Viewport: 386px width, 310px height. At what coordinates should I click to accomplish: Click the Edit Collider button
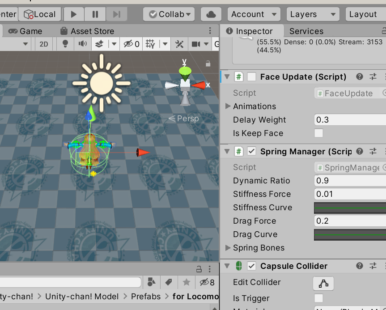323,284
